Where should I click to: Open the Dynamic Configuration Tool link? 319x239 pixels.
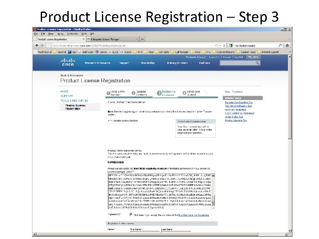pyautogui.click(x=239, y=102)
